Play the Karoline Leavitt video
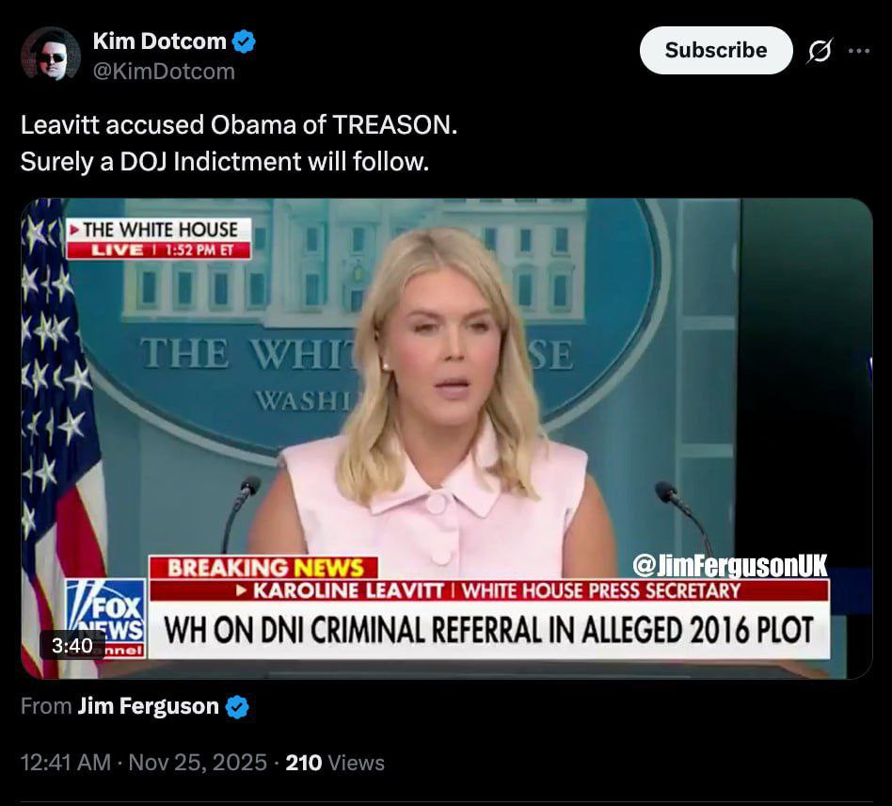 447,438
